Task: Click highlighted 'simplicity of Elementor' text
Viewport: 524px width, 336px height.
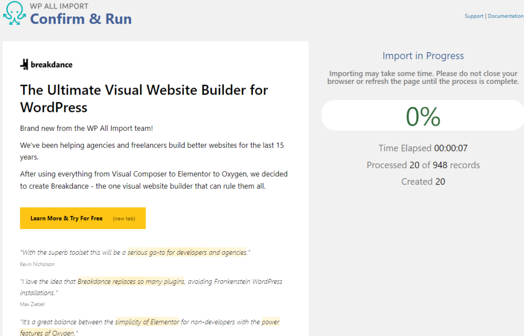Action: (x=147, y=322)
